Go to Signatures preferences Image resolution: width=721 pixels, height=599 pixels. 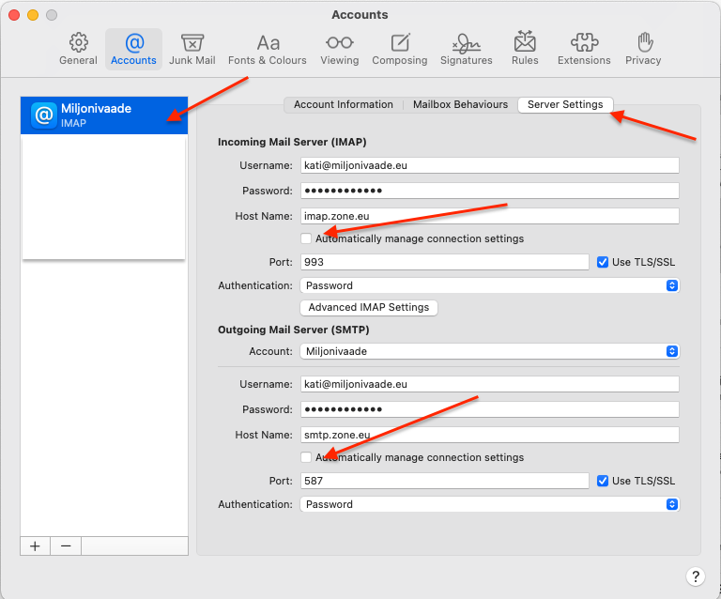click(466, 49)
